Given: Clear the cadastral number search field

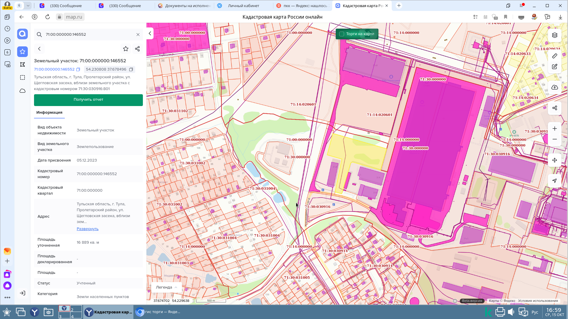Looking at the screenshot, I should 138,35.
